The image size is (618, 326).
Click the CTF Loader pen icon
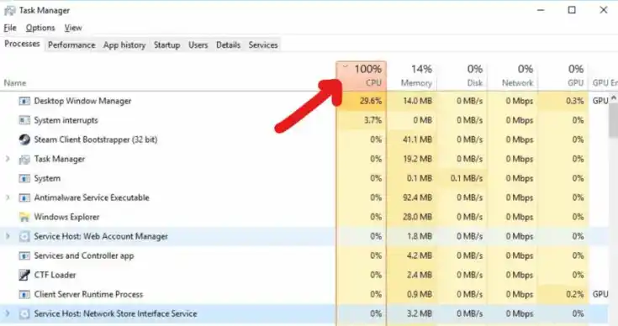click(24, 275)
